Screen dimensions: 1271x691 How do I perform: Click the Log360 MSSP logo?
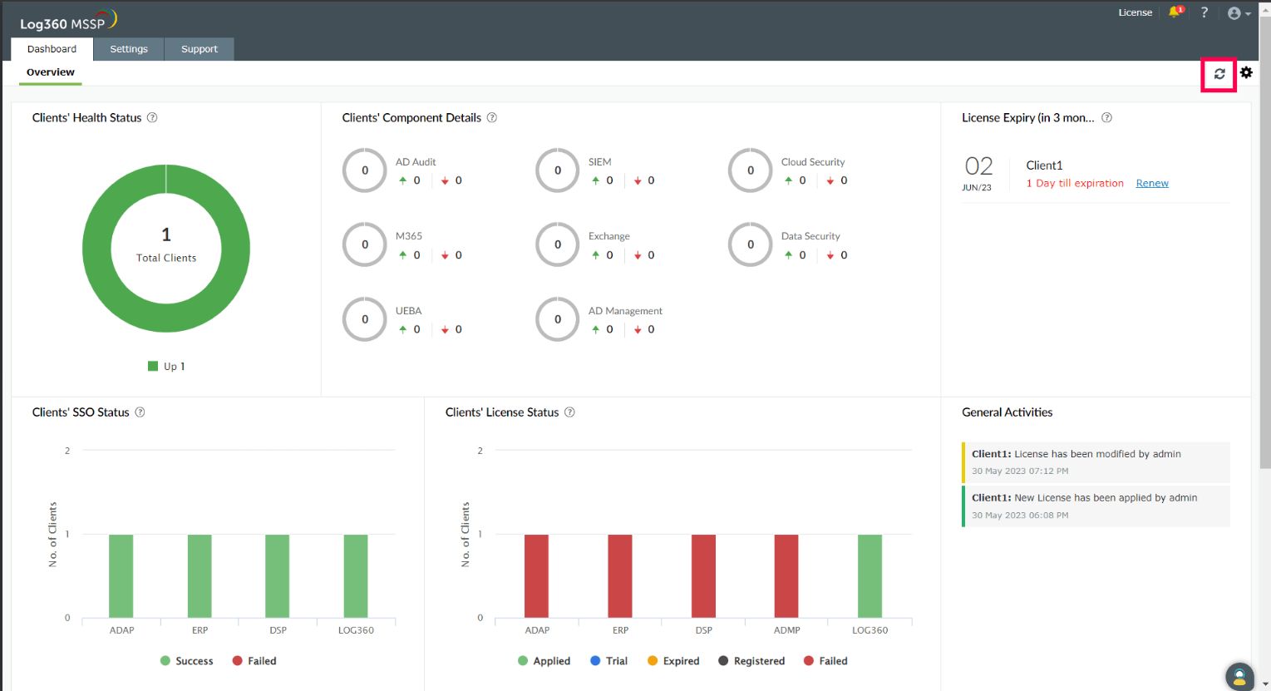click(x=68, y=20)
